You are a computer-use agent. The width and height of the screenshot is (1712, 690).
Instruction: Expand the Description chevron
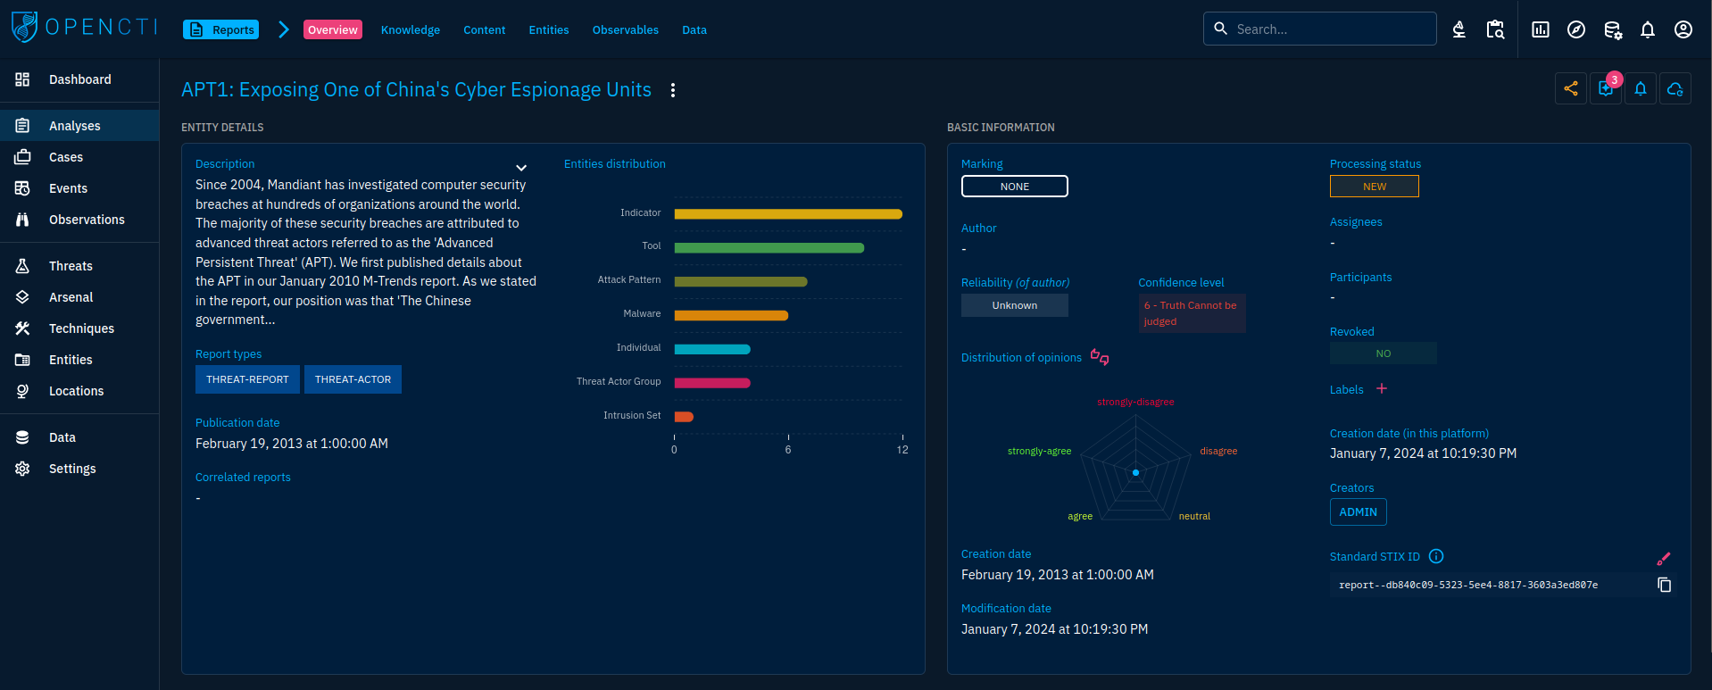521,168
